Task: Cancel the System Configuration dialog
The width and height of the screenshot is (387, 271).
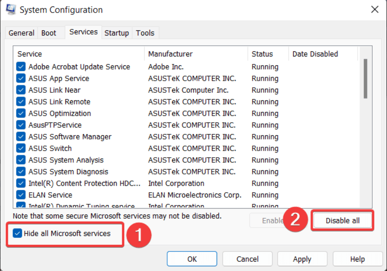Action: 247,258
